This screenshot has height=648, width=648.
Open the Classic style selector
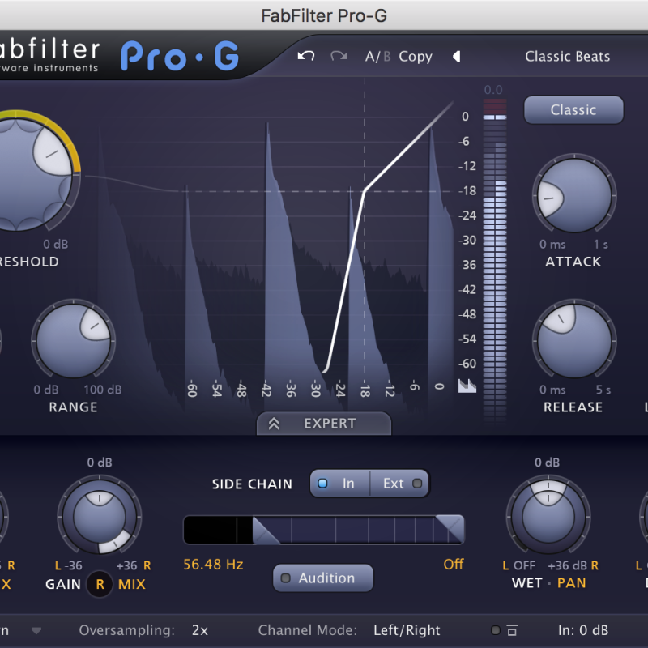[x=573, y=110]
